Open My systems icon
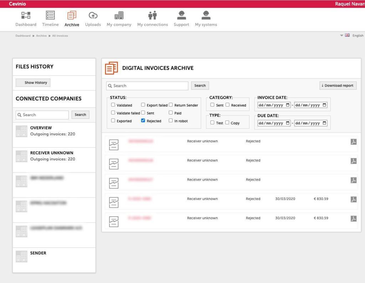Viewport: 365px width, 283px height. pyautogui.click(x=206, y=15)
